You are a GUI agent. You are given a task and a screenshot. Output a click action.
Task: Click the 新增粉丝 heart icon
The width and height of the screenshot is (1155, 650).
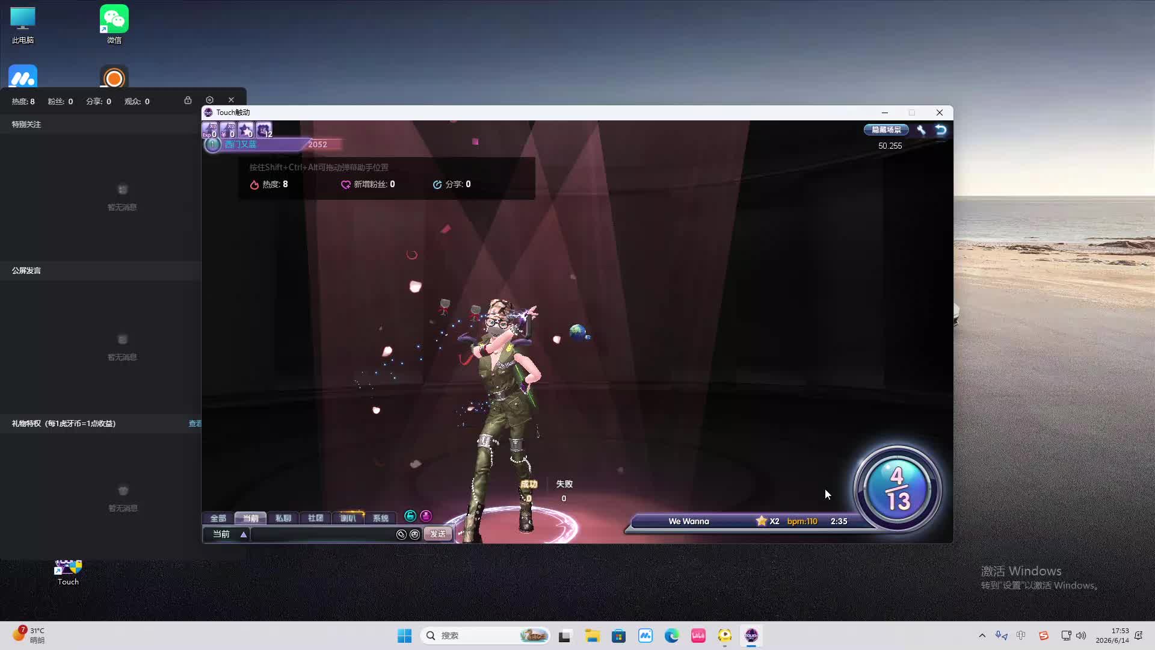[345, 185]
